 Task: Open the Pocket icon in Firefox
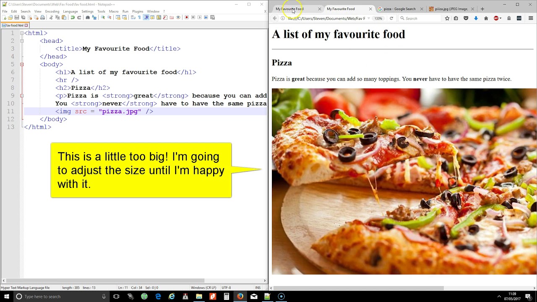click(x=466, y=18)
